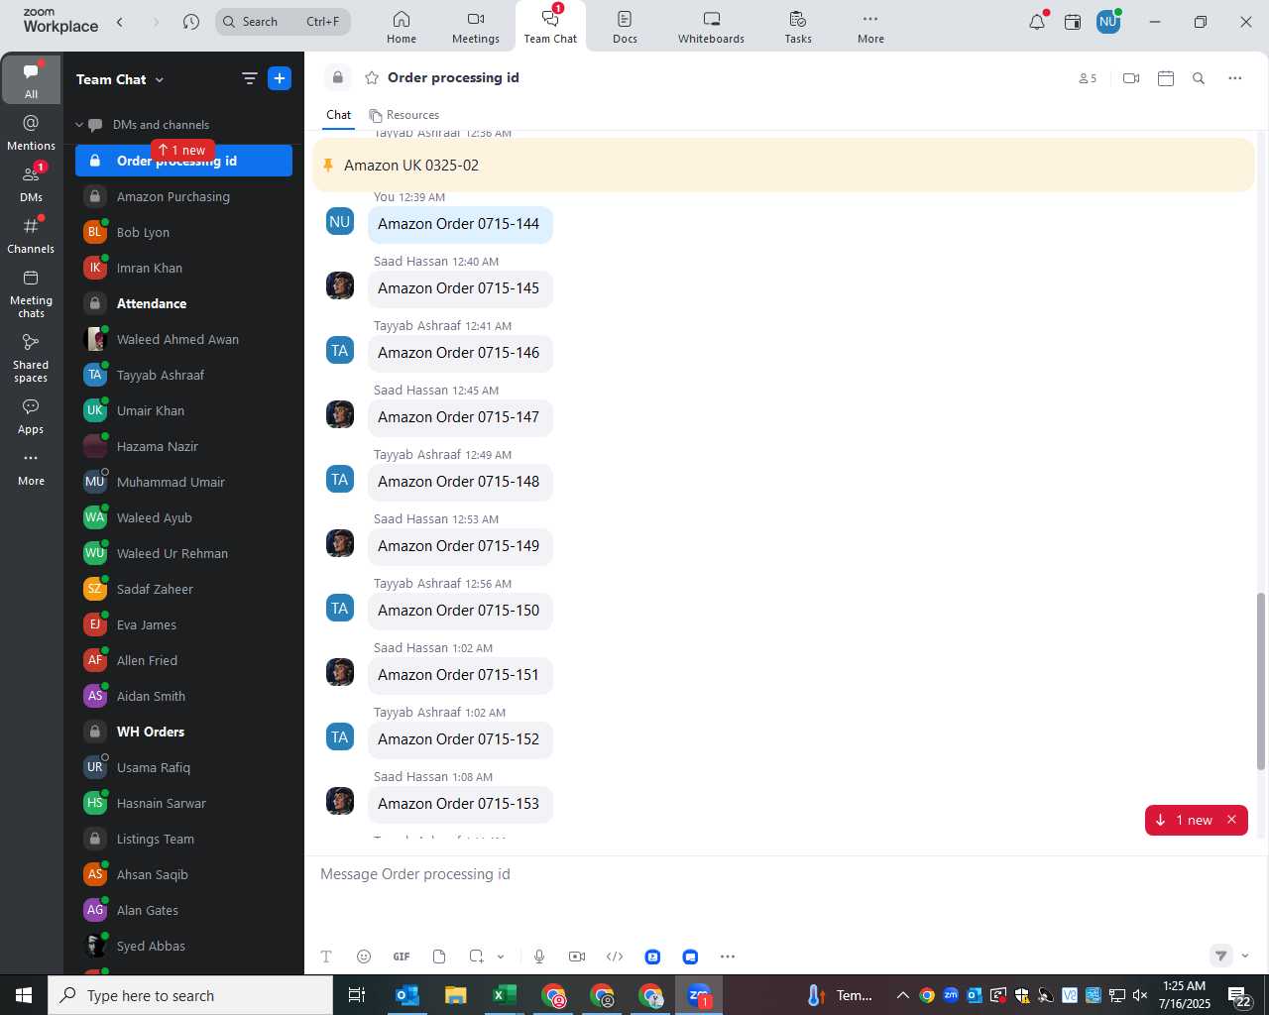The image size is (1269, 1015).
Task: Insert a code snippet
Action: (615, 957)
